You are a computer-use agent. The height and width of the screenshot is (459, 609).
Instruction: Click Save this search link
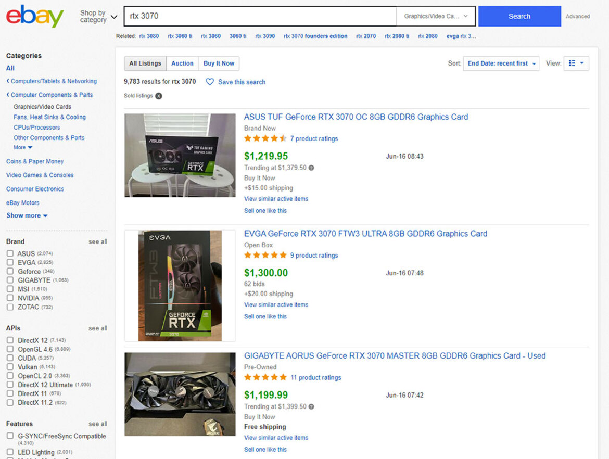pyautogui.click(x=242, y=82)
